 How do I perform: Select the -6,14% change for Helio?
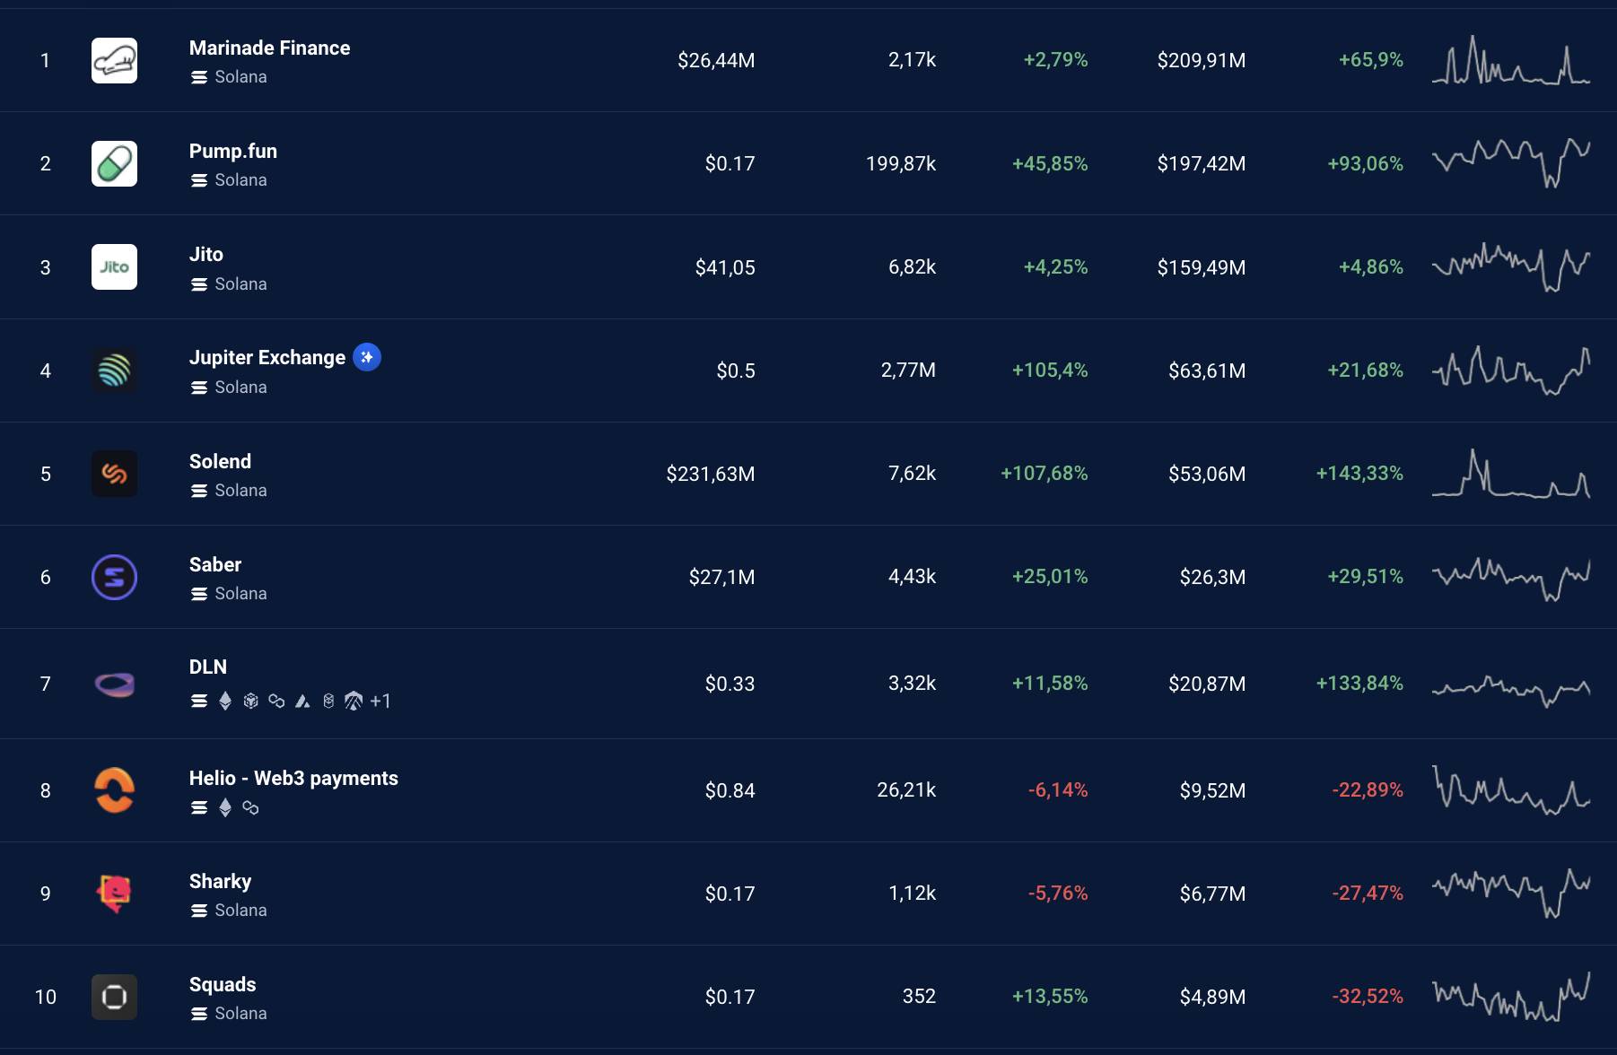click(1058, 789)
